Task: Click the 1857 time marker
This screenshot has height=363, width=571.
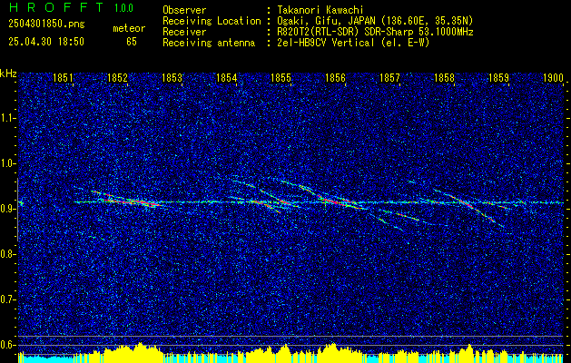Action: pyautogui.click(x=389, y=77)
